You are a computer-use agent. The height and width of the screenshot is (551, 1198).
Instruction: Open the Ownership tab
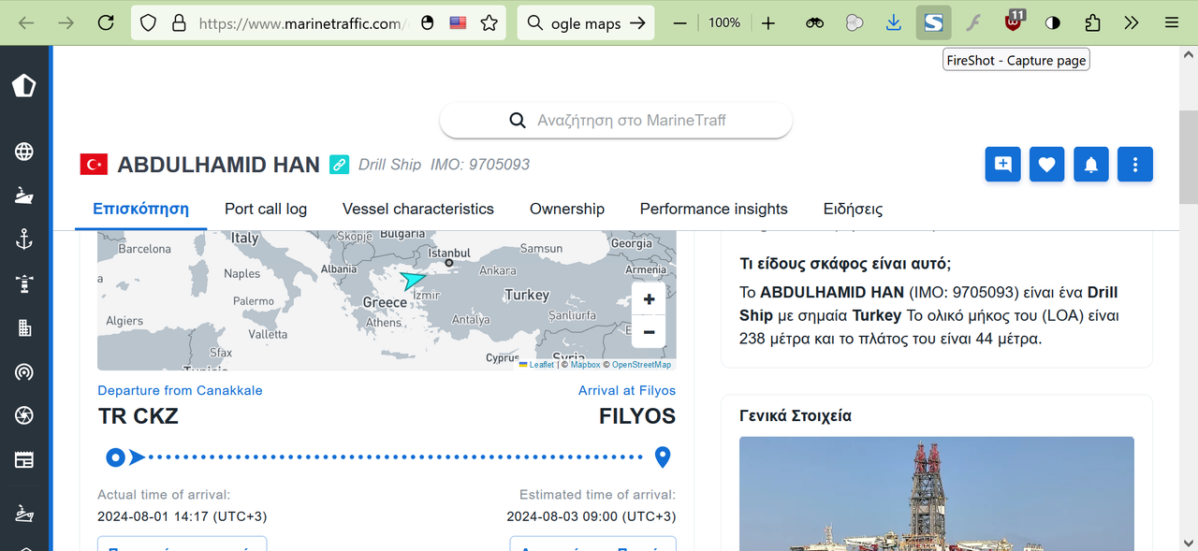567,209
